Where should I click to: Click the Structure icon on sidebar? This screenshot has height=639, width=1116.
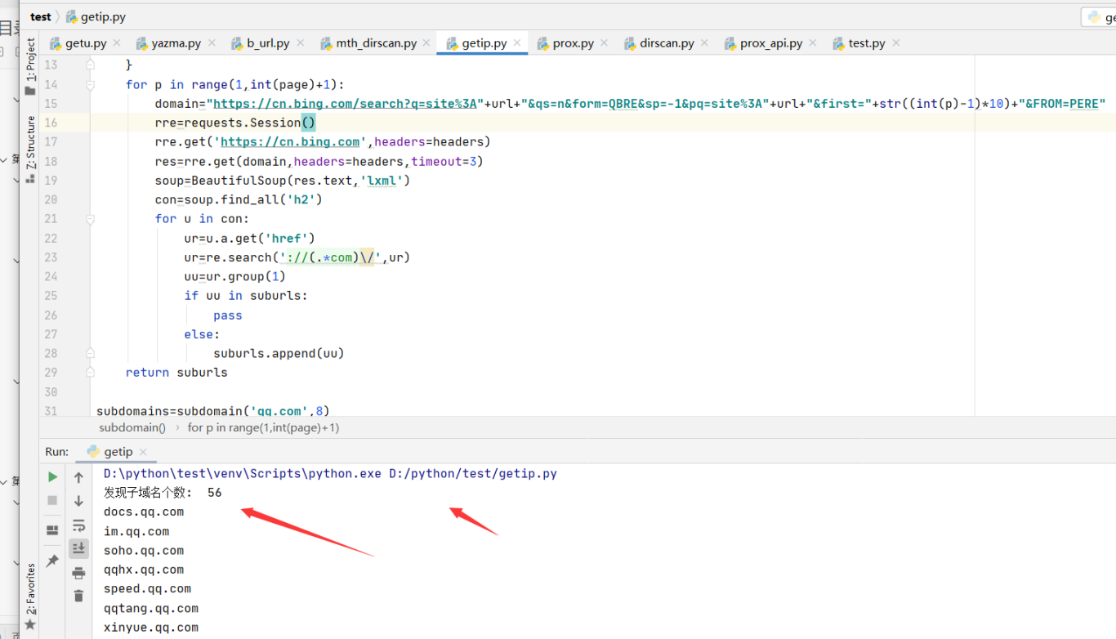30,177
